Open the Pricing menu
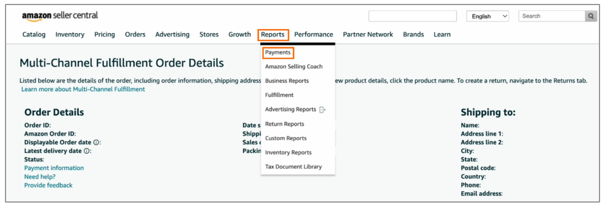603x206 pixels. (x=105, y=34)
